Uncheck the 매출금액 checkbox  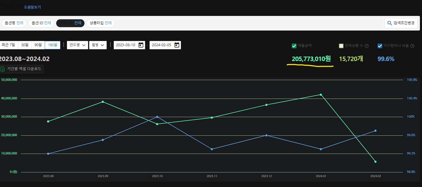pos(294,46)
